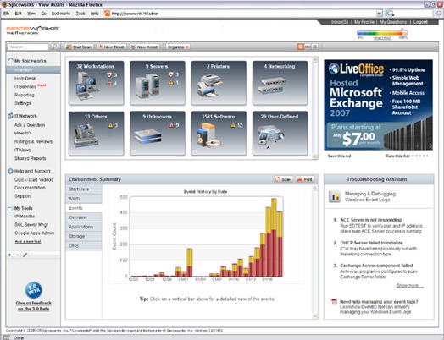Click into the Search input field

point(28,47)
